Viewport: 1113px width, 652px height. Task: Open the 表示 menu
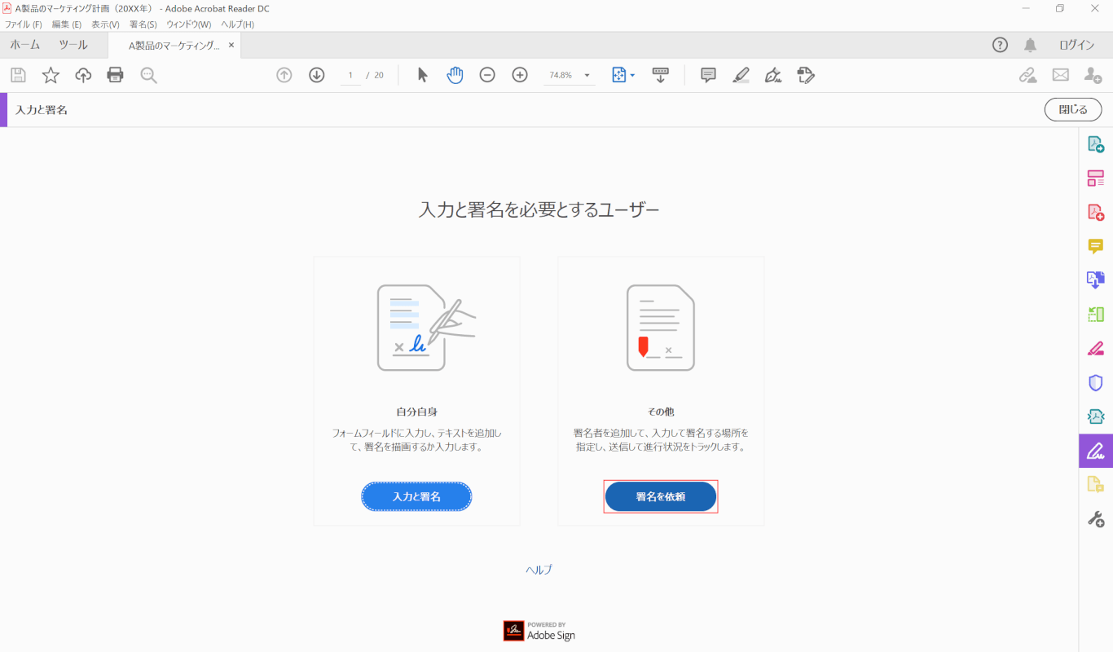(x=104, y=24)
